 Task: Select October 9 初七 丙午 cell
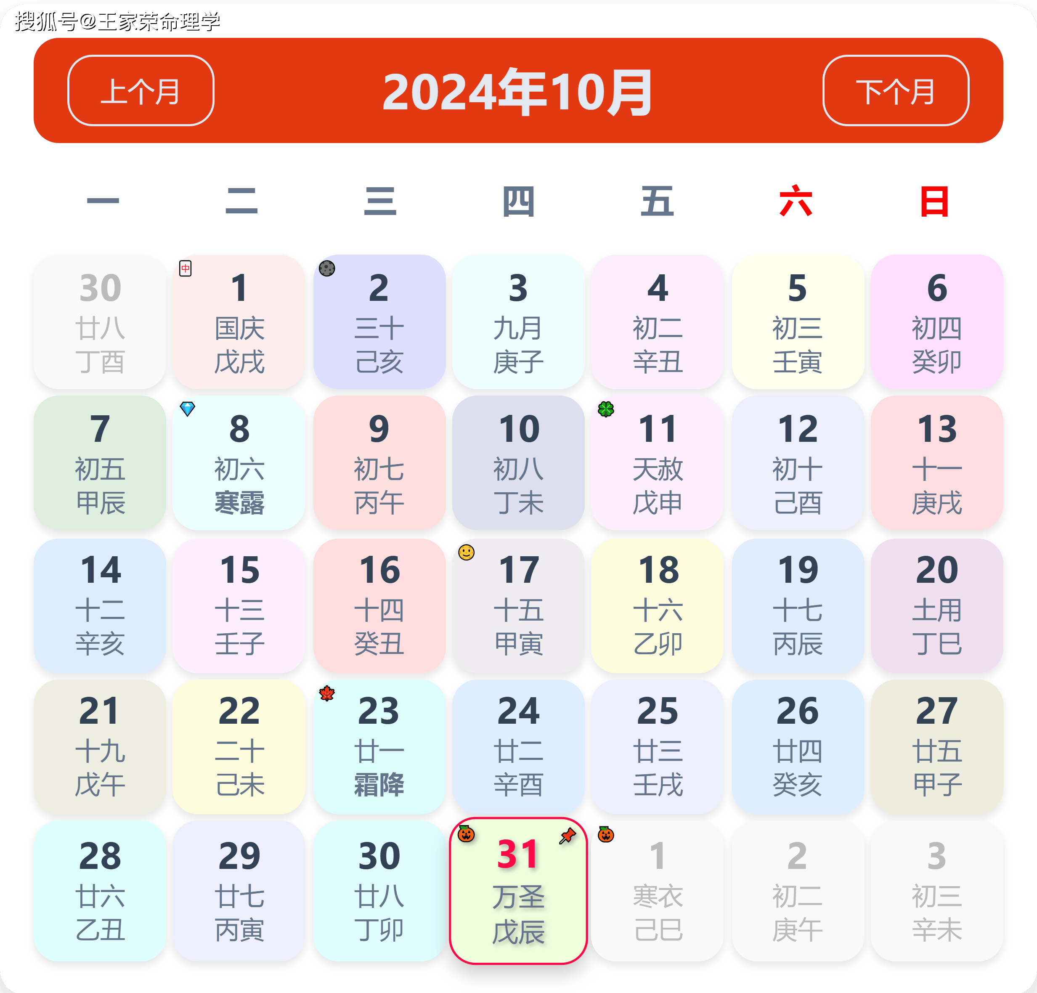pos(379,463)
